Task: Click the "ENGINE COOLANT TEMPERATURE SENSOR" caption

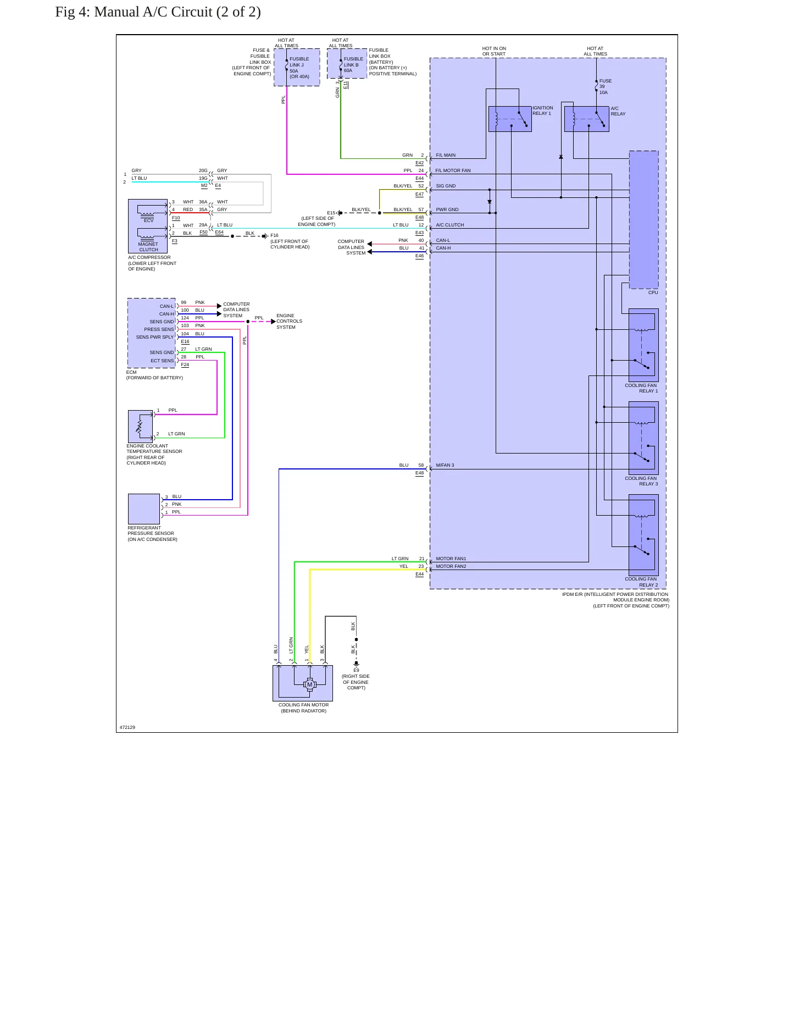Action: pyautogui.click(x=154, y=449)
